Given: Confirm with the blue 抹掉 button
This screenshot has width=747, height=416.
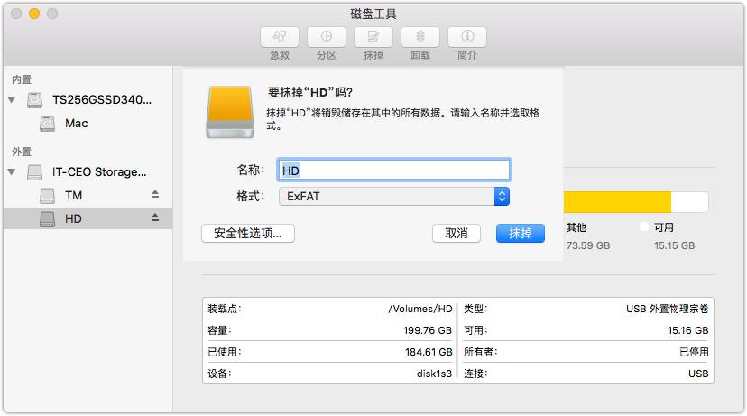Looking at the screenshot, I should pyautogui.click(x=521, y=233).
